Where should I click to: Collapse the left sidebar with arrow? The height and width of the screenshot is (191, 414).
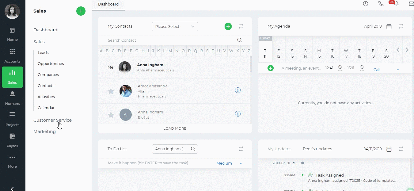12,189
